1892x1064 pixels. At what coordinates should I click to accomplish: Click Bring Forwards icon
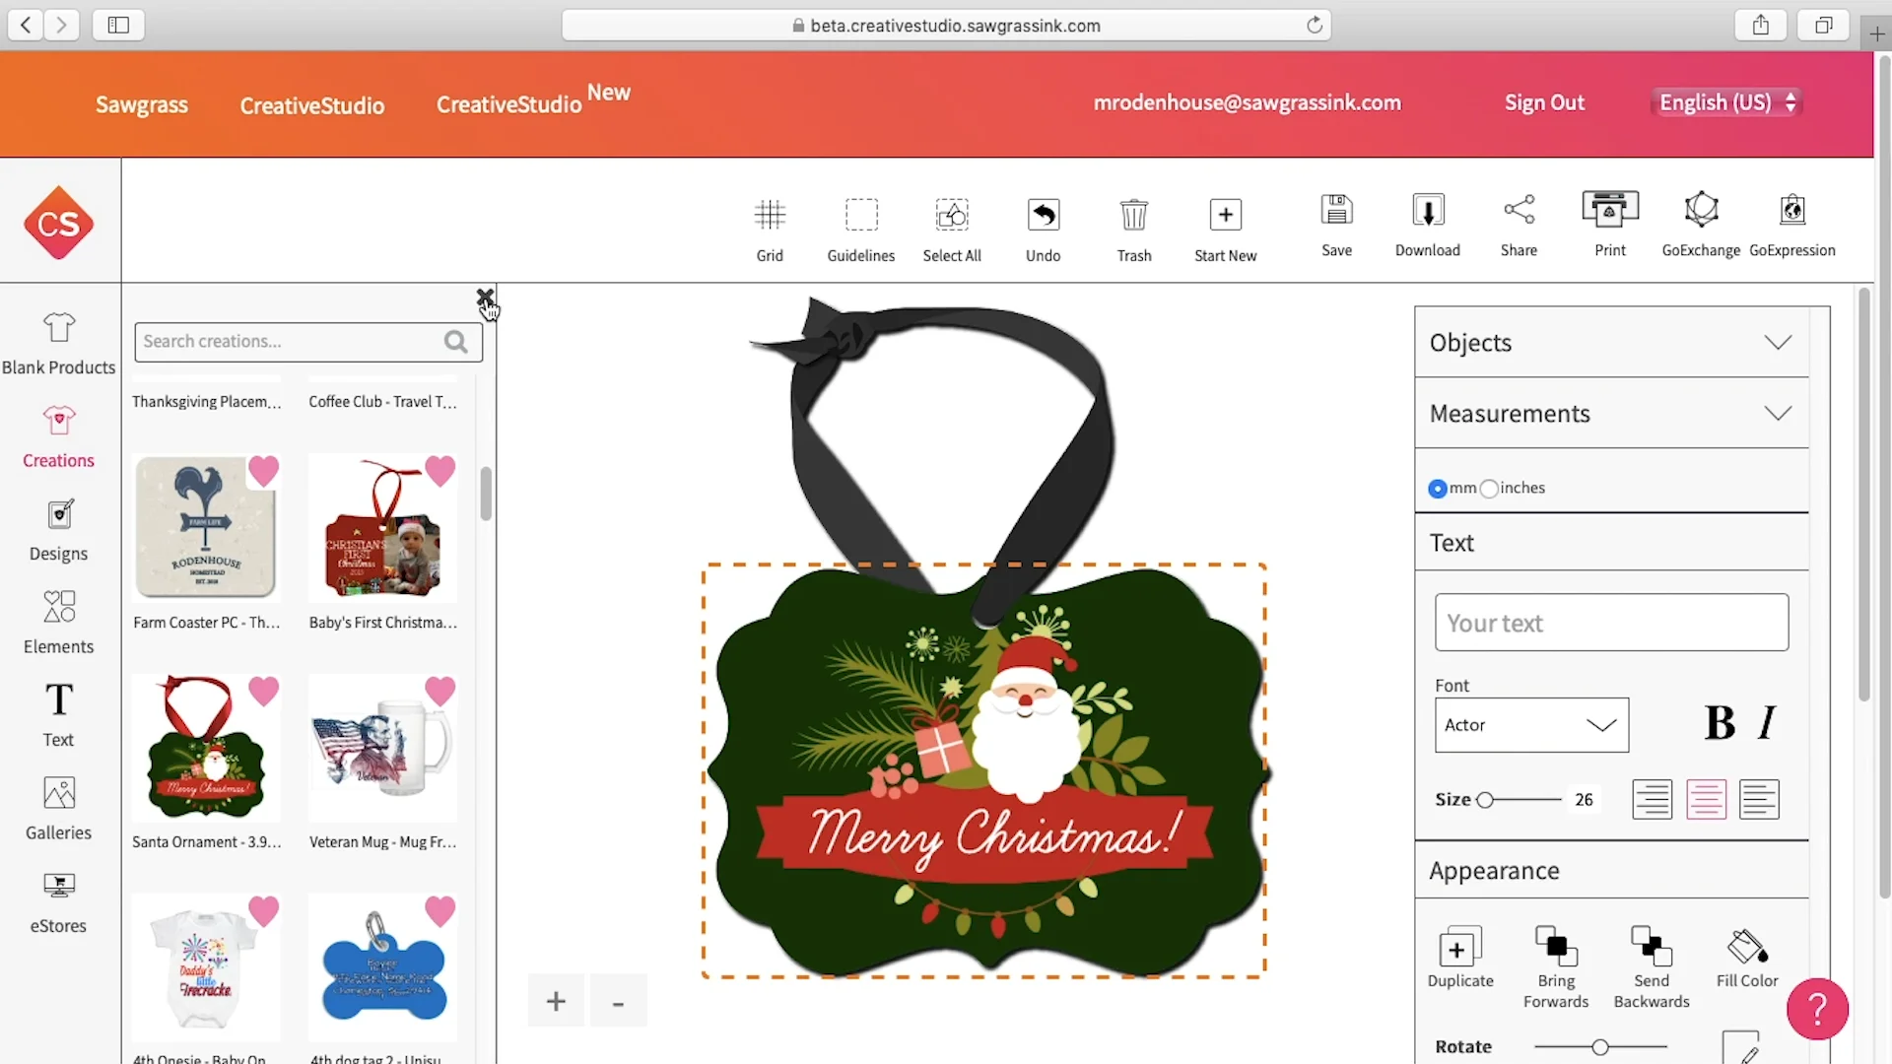click(1555, 948)
